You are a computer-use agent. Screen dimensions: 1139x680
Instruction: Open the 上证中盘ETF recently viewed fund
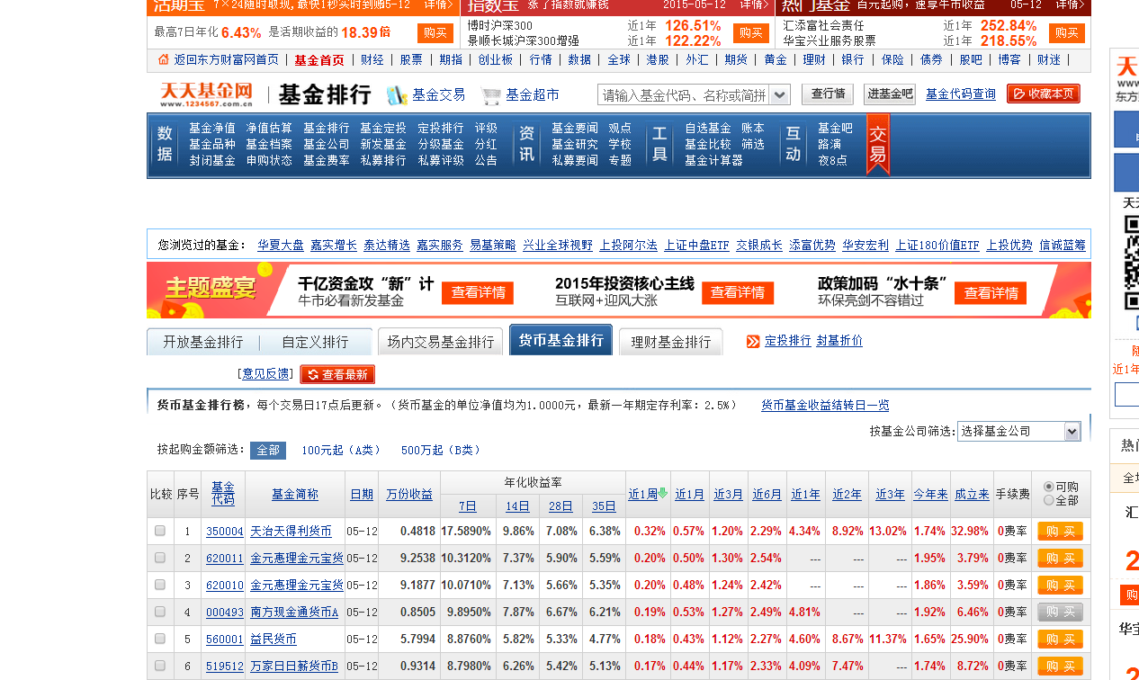(x=696, y=245)
